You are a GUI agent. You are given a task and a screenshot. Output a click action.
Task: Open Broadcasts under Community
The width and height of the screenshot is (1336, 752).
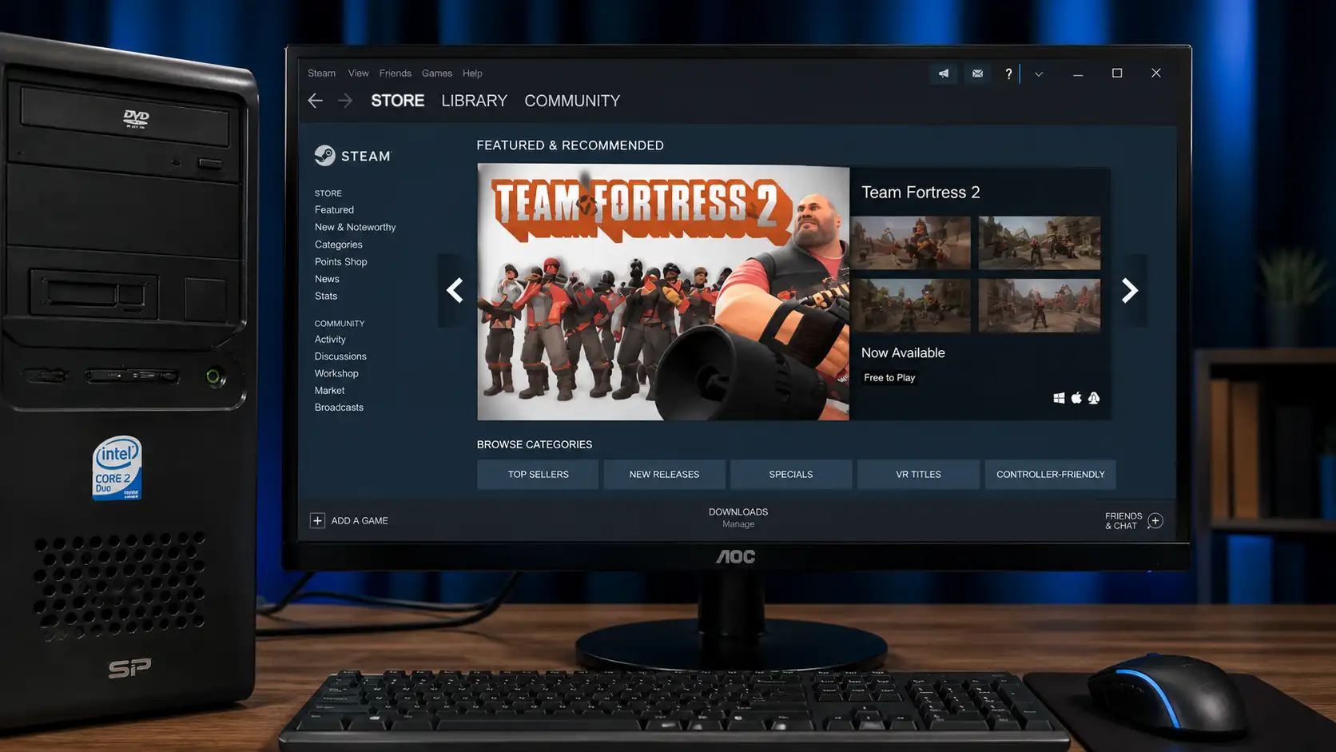tap(339, 408)
